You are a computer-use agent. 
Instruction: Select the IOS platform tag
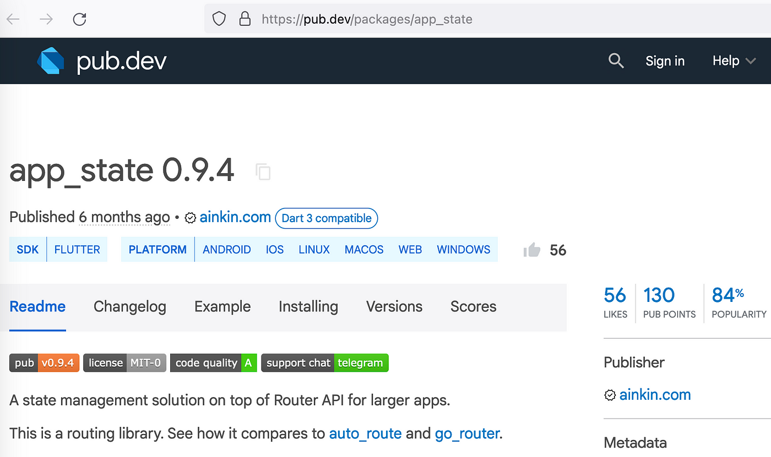click(x=275, y=250)
